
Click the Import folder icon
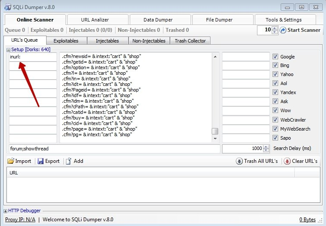click(11, 161)
